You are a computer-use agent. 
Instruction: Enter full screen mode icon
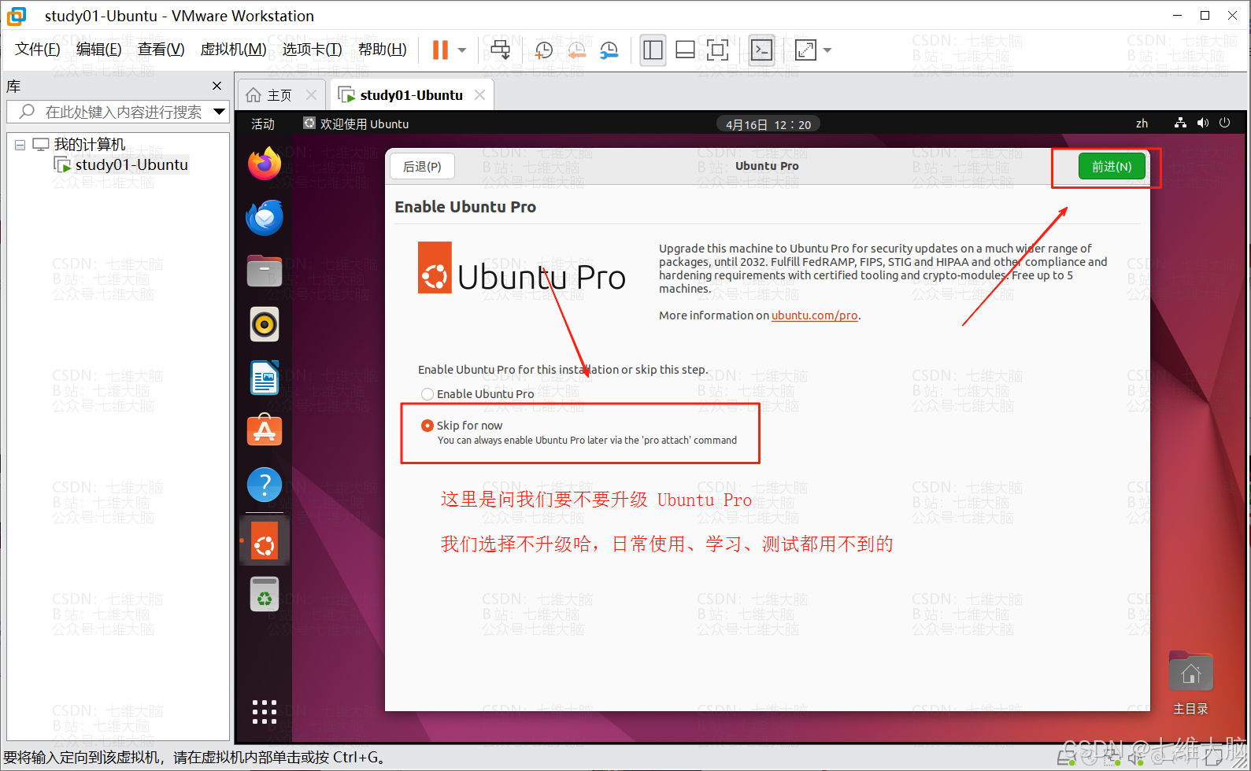(717, 50)
